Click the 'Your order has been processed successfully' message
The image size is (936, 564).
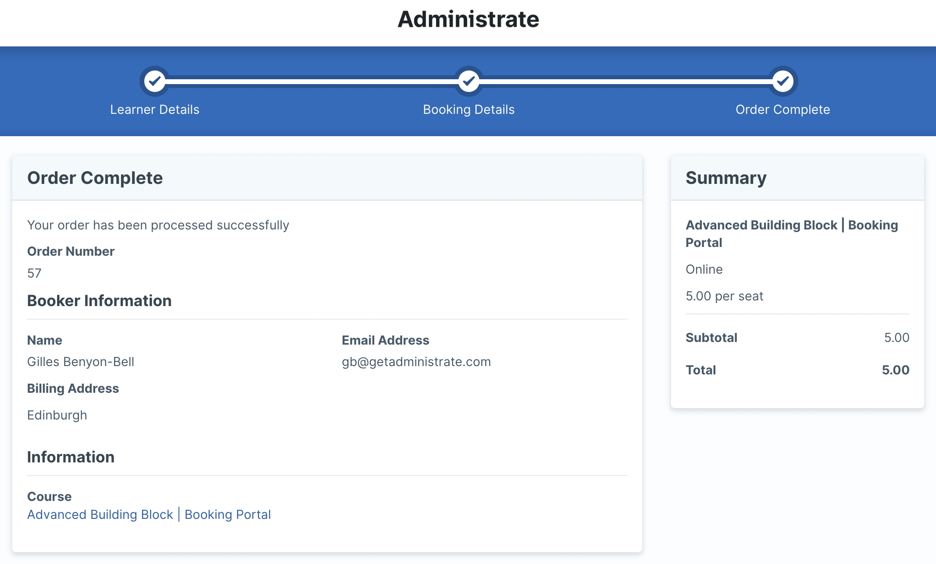158,225
